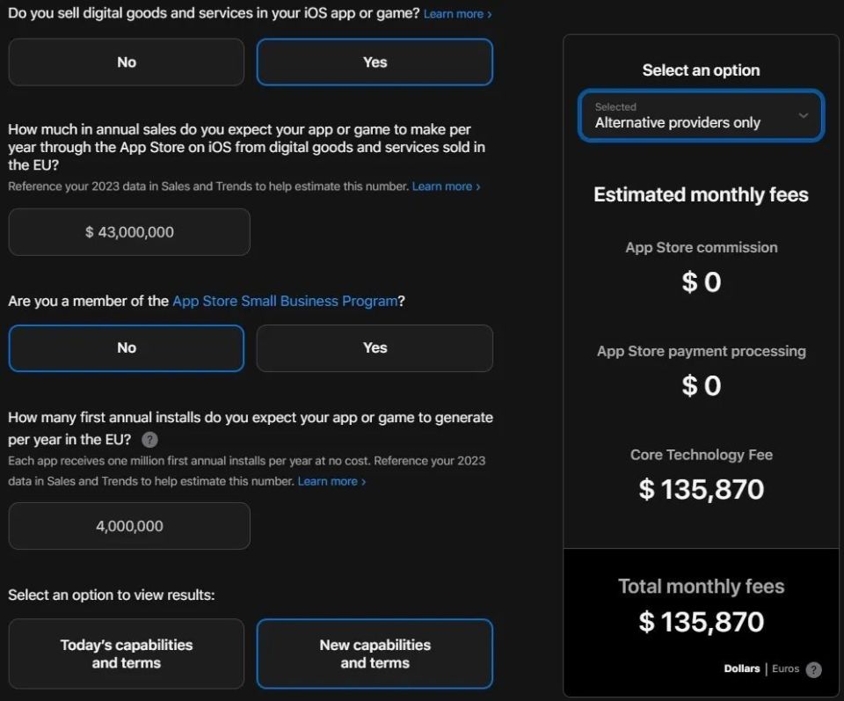This screenshot has width=844, height=701.
Task: Click Learn more after Sales and Trends estimate
Action: tap(446, 186)
